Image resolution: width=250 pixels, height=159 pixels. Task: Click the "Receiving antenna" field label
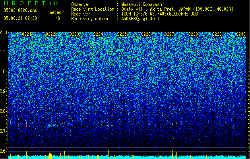[91, 19]
